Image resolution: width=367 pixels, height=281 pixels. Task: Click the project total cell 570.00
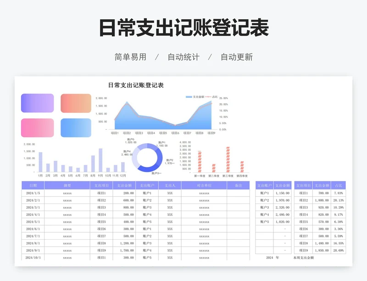point(322,221)
